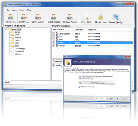
Task: Click the Check if I'm Compatible button
Action: (x=97, y=83)
